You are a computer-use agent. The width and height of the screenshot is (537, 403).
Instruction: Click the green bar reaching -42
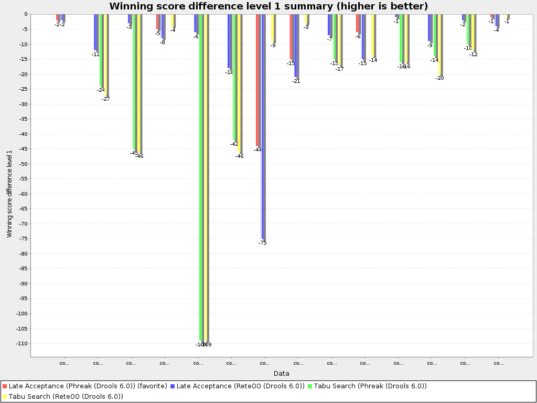click(x=234, y=77)
